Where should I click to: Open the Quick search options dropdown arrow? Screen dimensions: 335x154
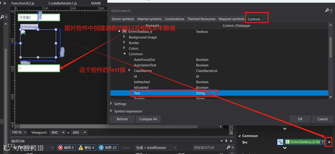pos(331,10)
